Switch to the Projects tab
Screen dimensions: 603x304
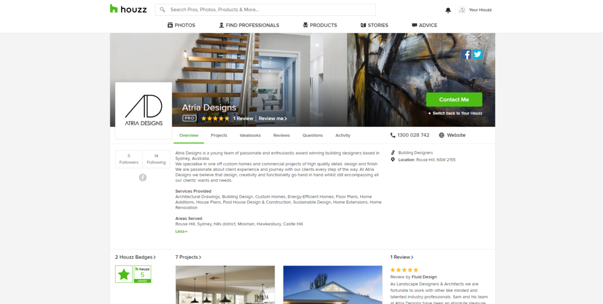coord(219,135)
